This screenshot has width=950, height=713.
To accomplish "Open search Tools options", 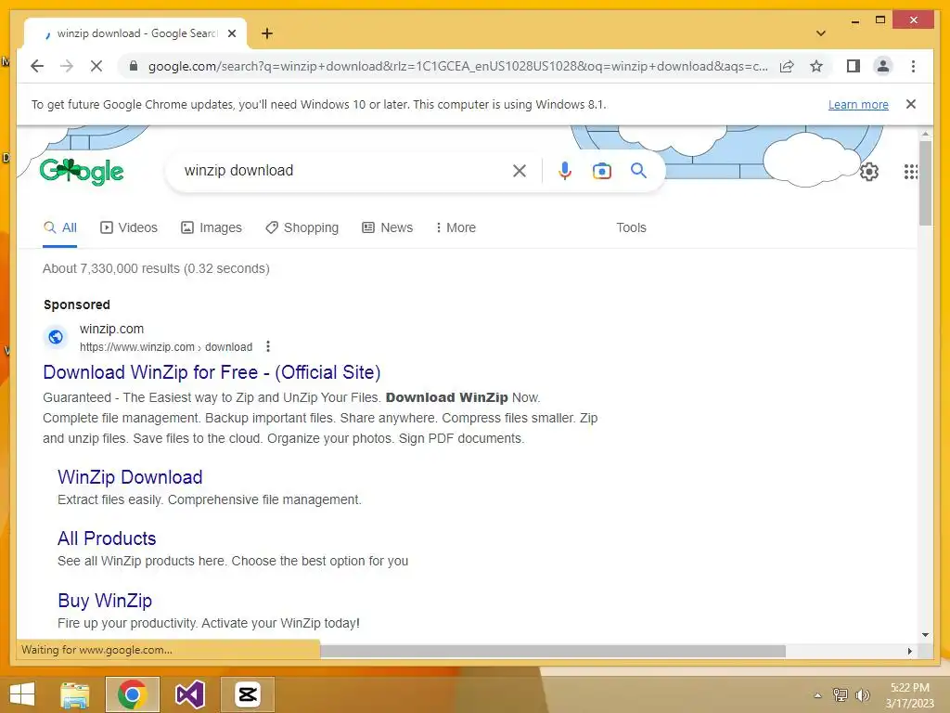I will 631,228.
